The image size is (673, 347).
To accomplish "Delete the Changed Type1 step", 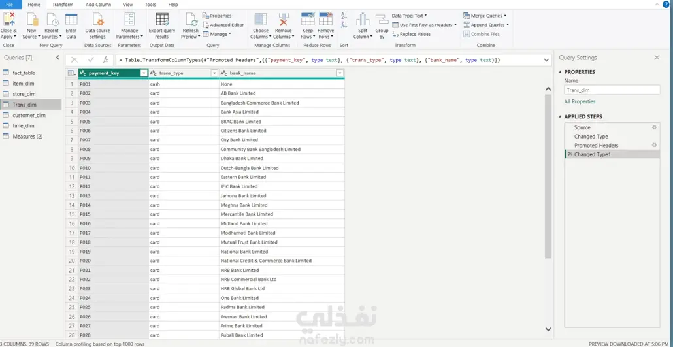I will pyautogui.click(x=570, y=154).
